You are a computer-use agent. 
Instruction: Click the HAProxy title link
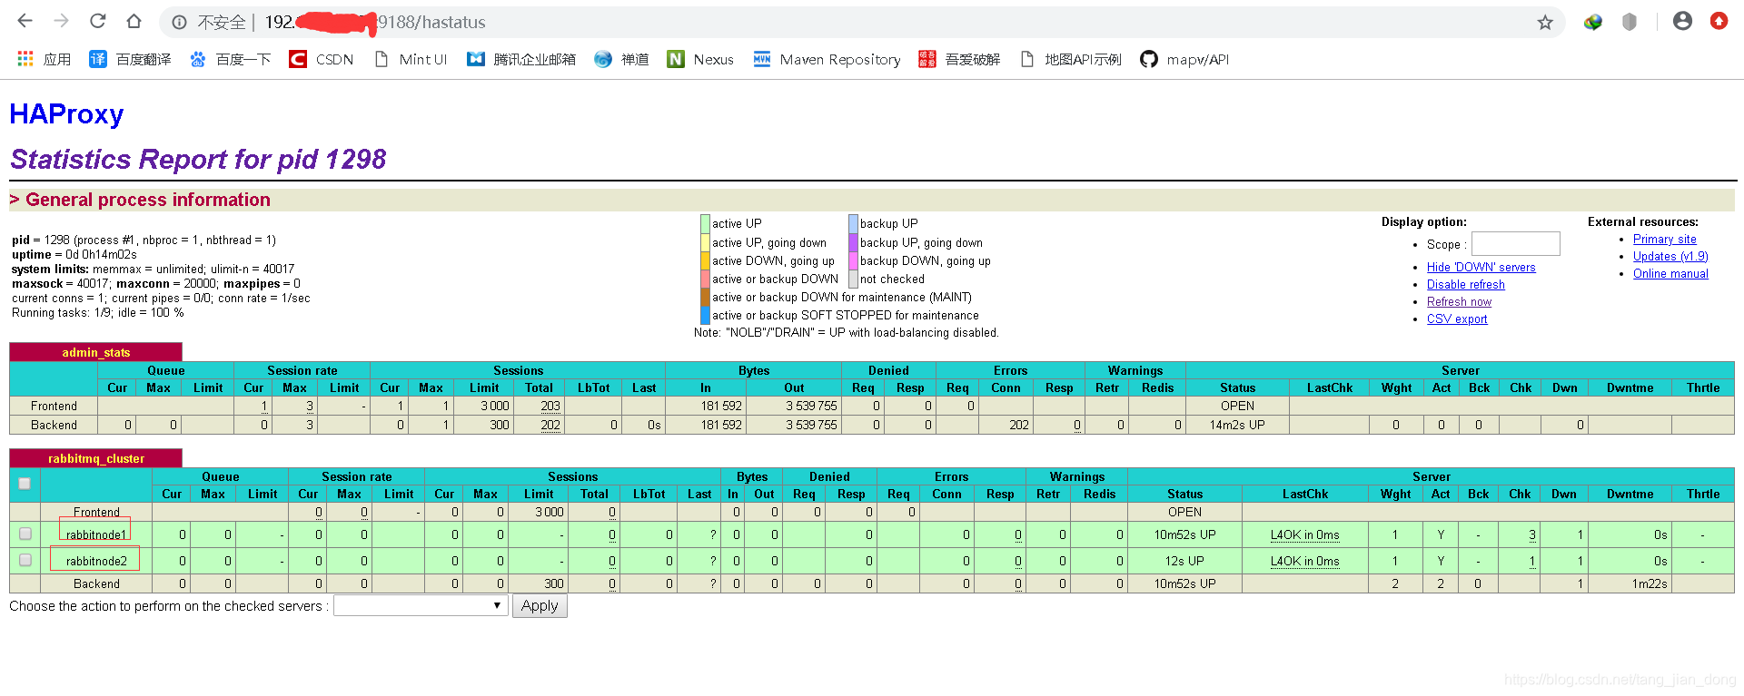point(66,113)
